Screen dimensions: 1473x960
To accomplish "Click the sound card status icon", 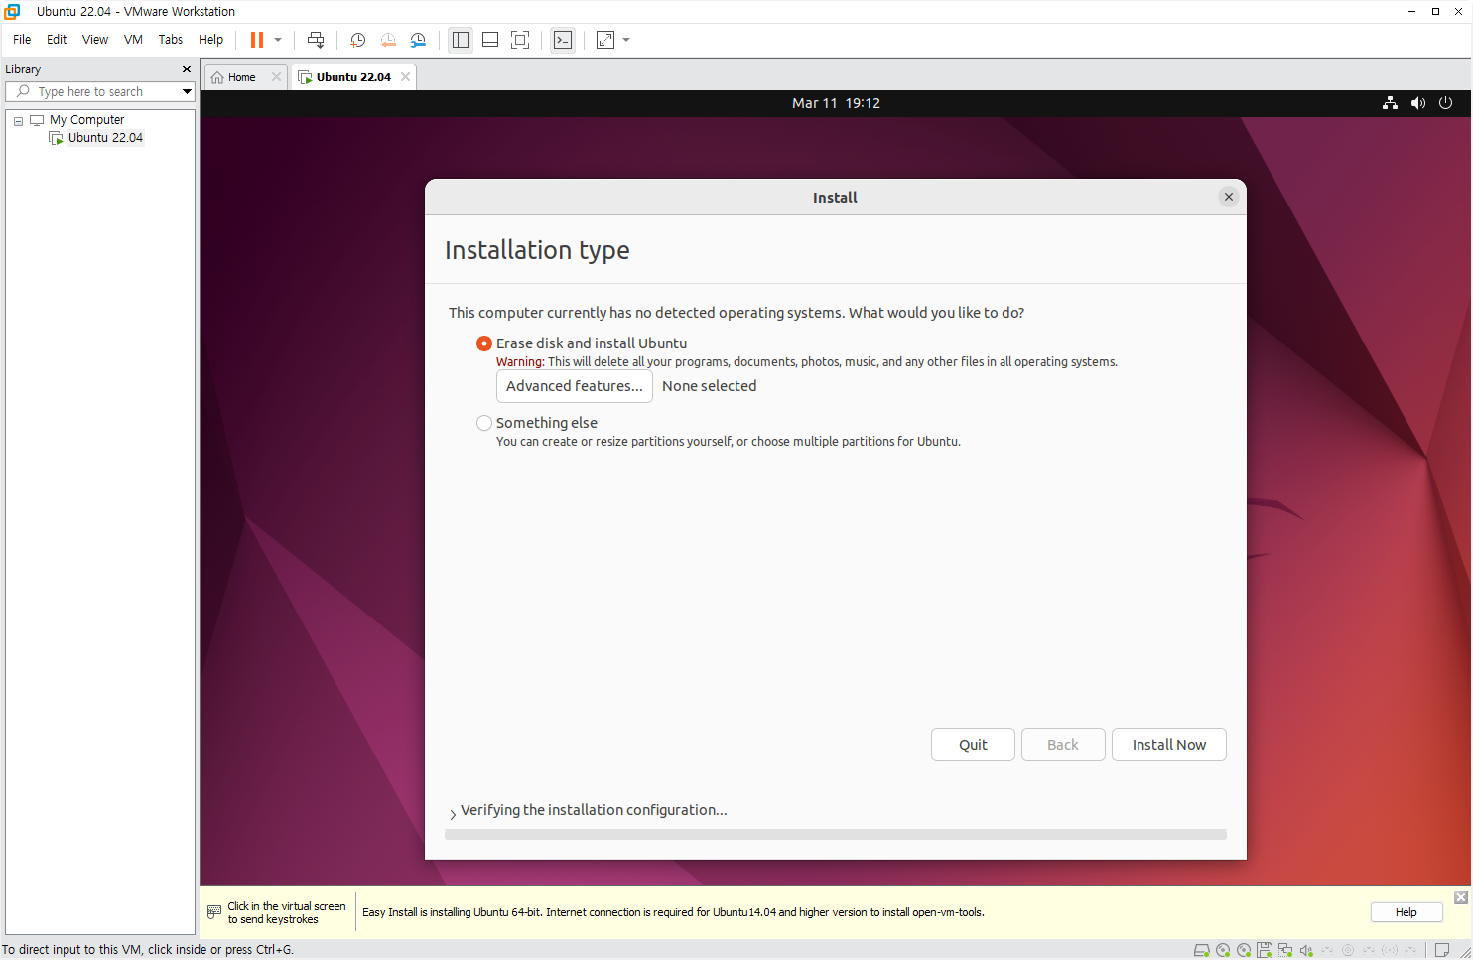I will [x=1306, y=950].
